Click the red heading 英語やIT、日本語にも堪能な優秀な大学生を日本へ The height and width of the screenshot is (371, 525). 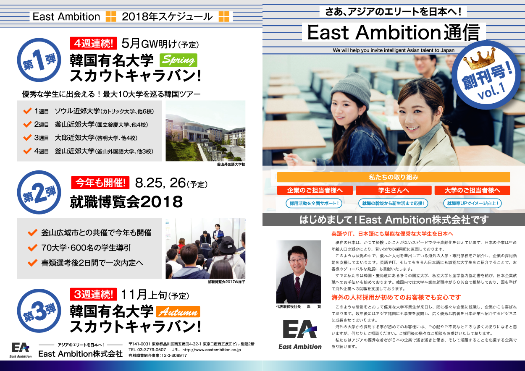pyautogui.click(x=391, y=234)
